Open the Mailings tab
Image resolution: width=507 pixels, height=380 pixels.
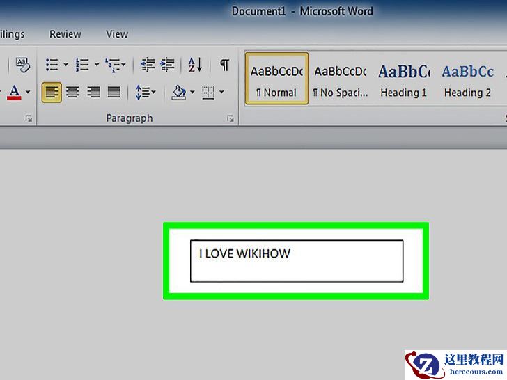point(12,34)
